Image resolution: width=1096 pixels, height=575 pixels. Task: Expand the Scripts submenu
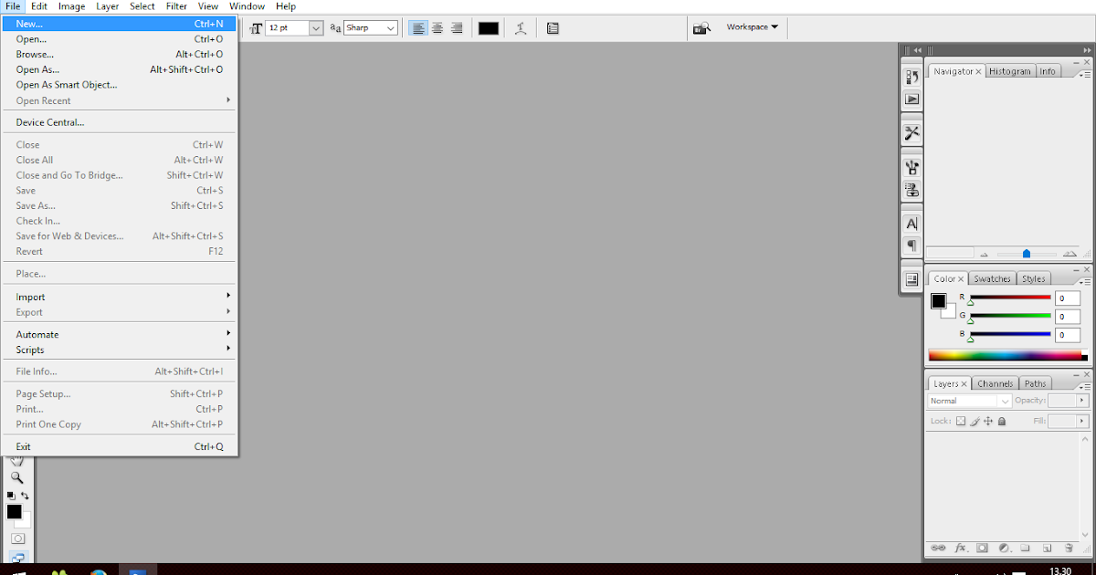point(119,350)
